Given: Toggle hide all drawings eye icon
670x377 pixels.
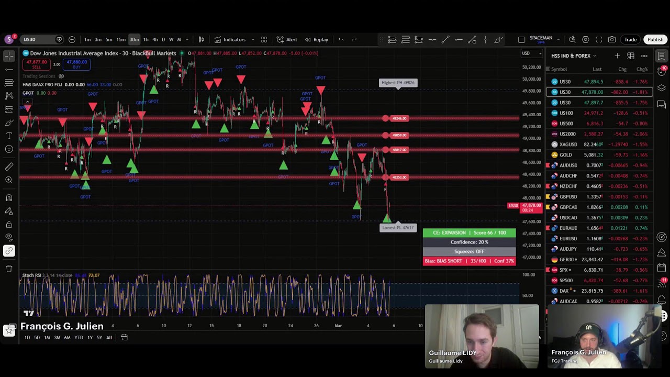Looking at the screenshot, I should tap(9, 238).
